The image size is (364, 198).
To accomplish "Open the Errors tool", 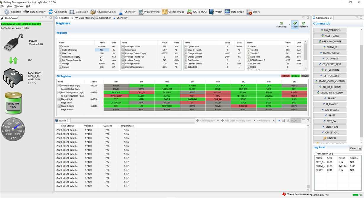I will pyautogui.click(x=253, y=12).
